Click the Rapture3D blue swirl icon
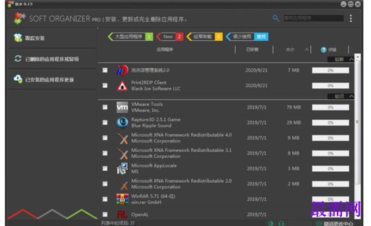 (x=122, y=122)
